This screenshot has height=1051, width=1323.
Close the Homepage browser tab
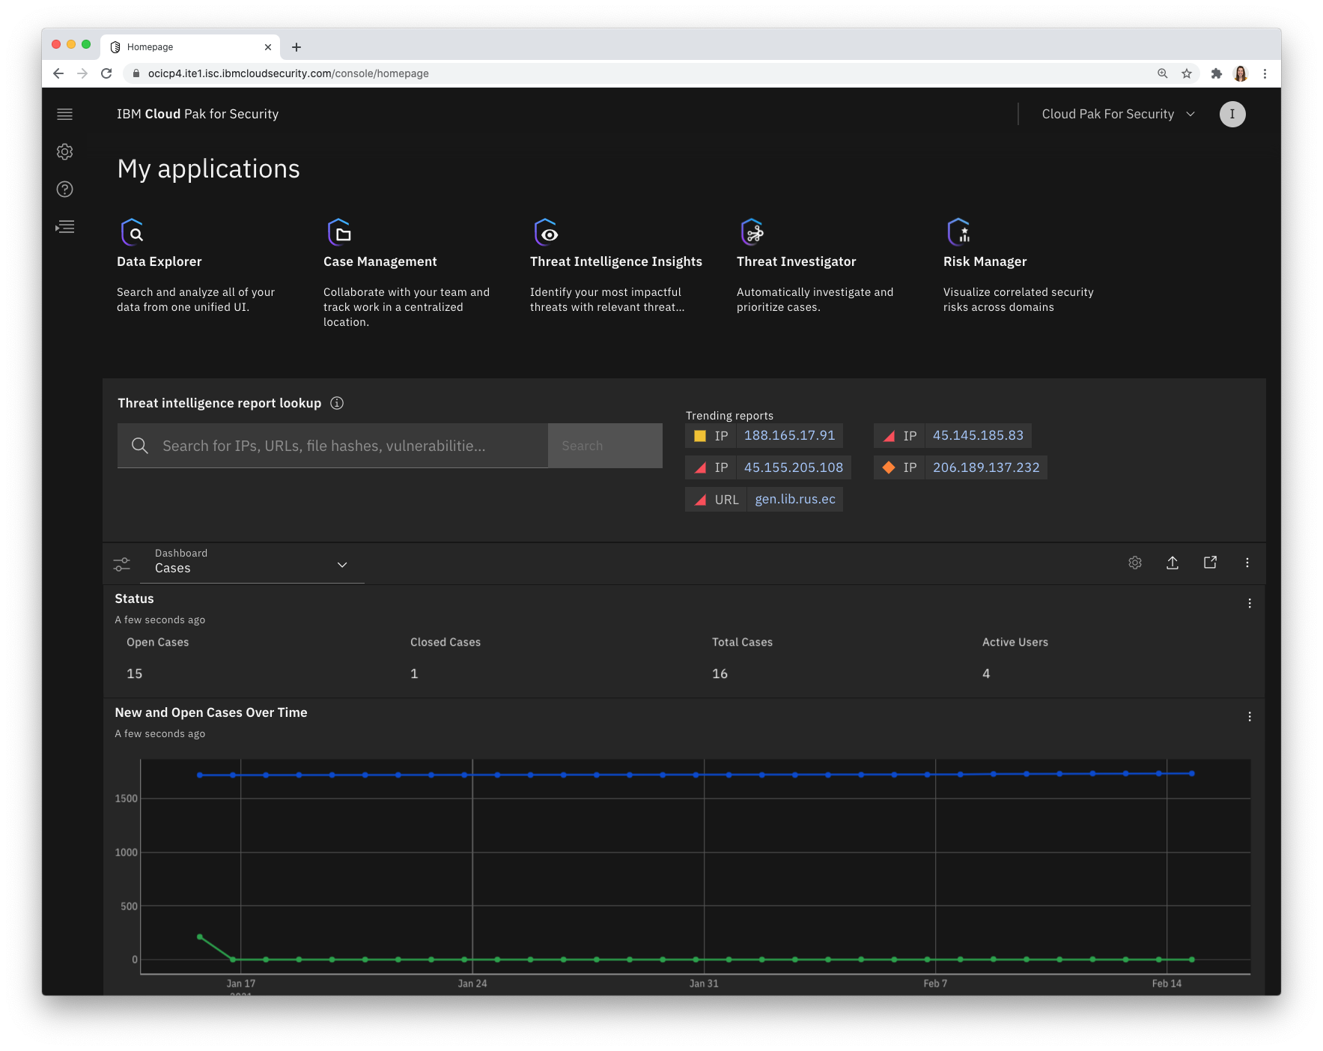pos(268,47)
